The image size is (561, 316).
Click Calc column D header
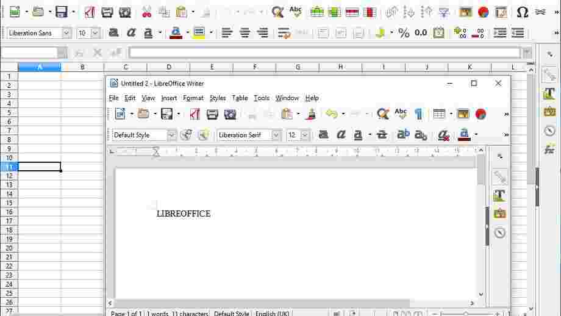click(168, 67)
